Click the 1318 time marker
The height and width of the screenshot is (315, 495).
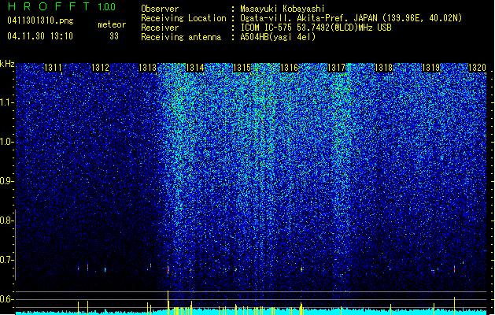pos(383,68)
